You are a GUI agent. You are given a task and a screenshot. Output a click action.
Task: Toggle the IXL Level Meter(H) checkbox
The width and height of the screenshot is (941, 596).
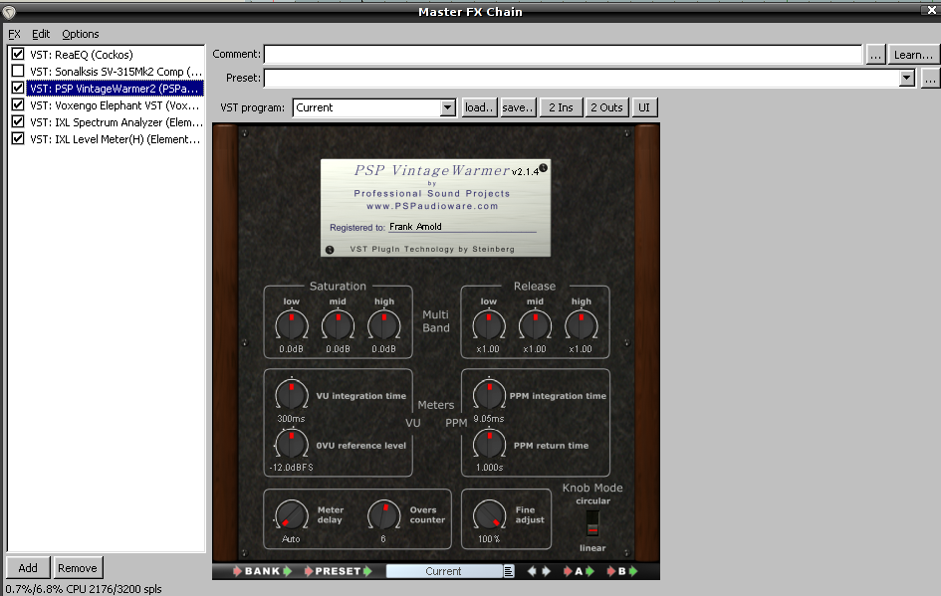click(x=18, y=138)
